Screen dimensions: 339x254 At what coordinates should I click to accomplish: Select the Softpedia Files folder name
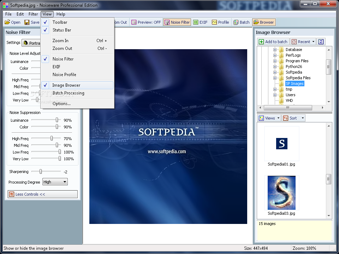tap(298, 78)
